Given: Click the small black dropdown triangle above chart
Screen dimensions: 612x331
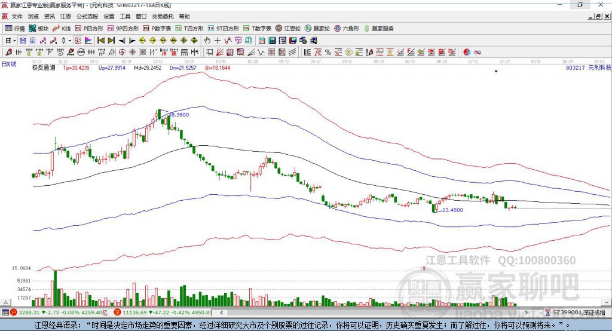Looking at the screenshot, I should (496, 72).
